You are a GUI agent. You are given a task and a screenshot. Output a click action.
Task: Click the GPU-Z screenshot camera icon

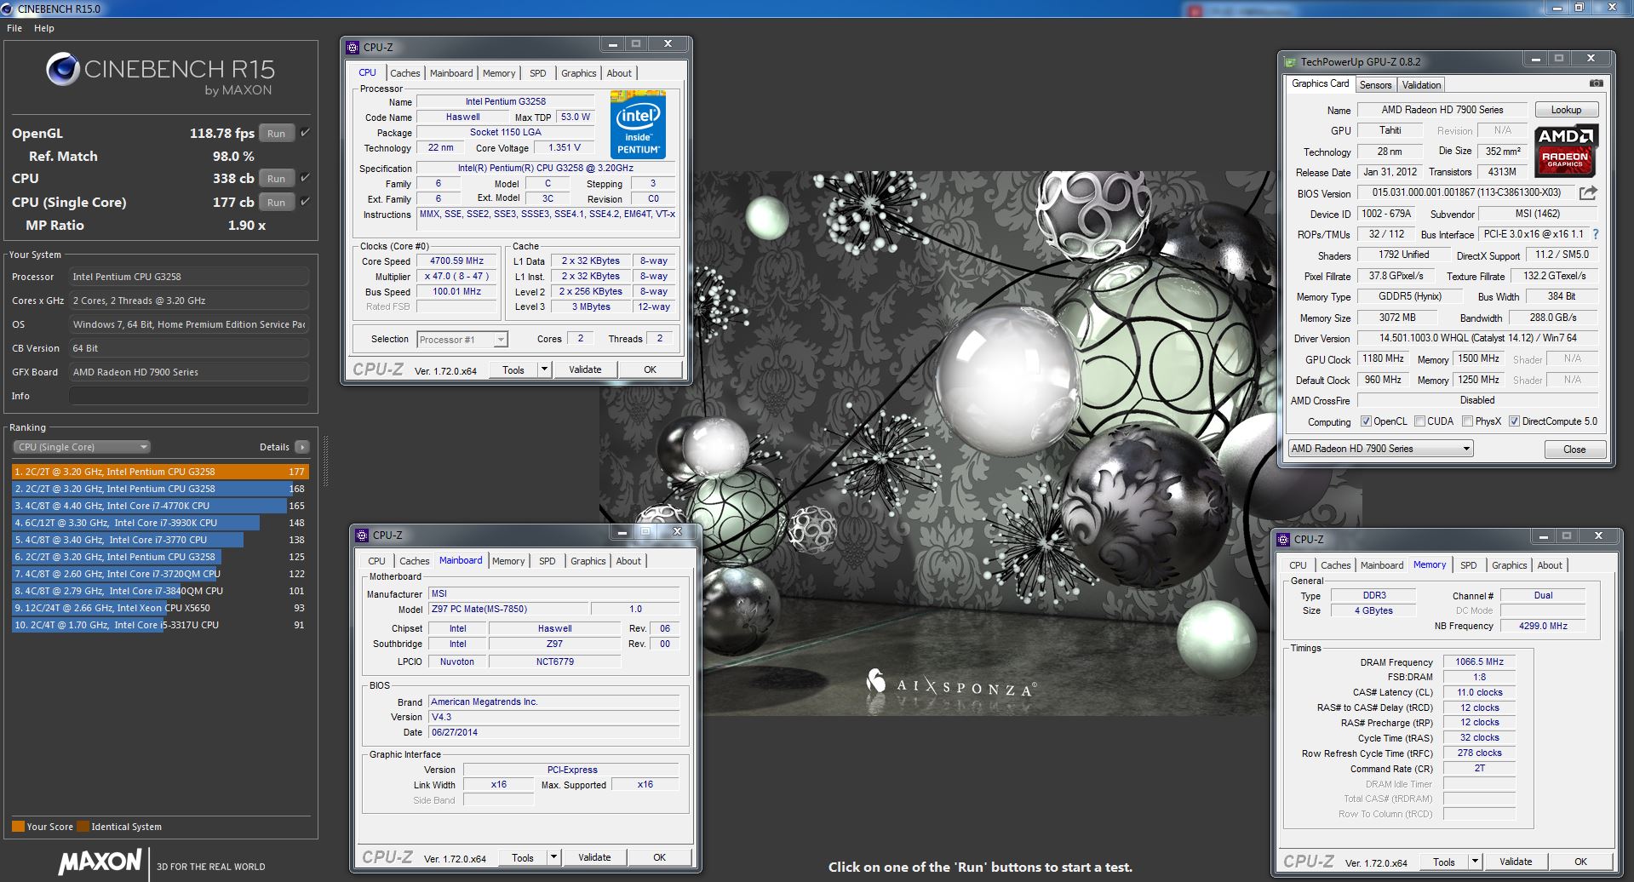pos(1596,83)
